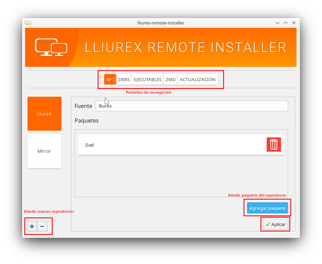Go to the EJECUTABLES tab
The image size is (322, 264).
[148, 79]
